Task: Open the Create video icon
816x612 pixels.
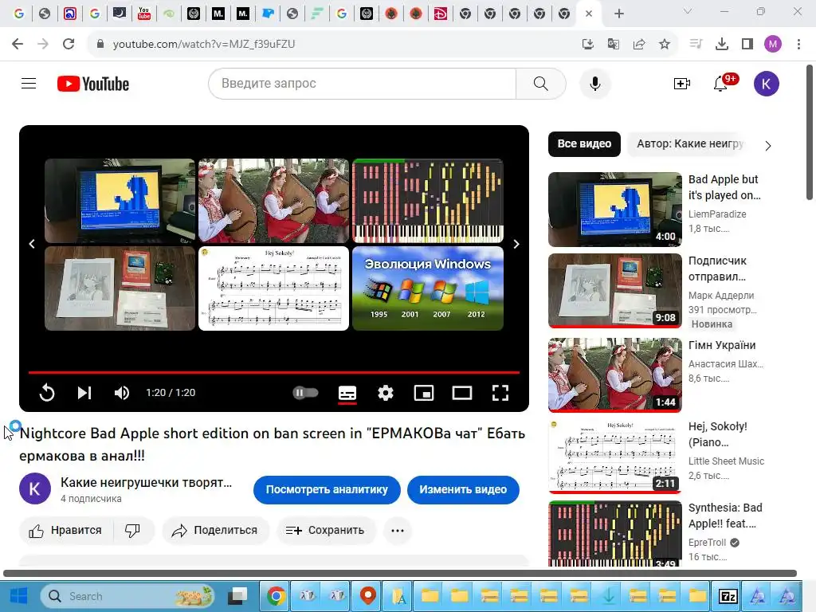Action: (x=682, y=83)
